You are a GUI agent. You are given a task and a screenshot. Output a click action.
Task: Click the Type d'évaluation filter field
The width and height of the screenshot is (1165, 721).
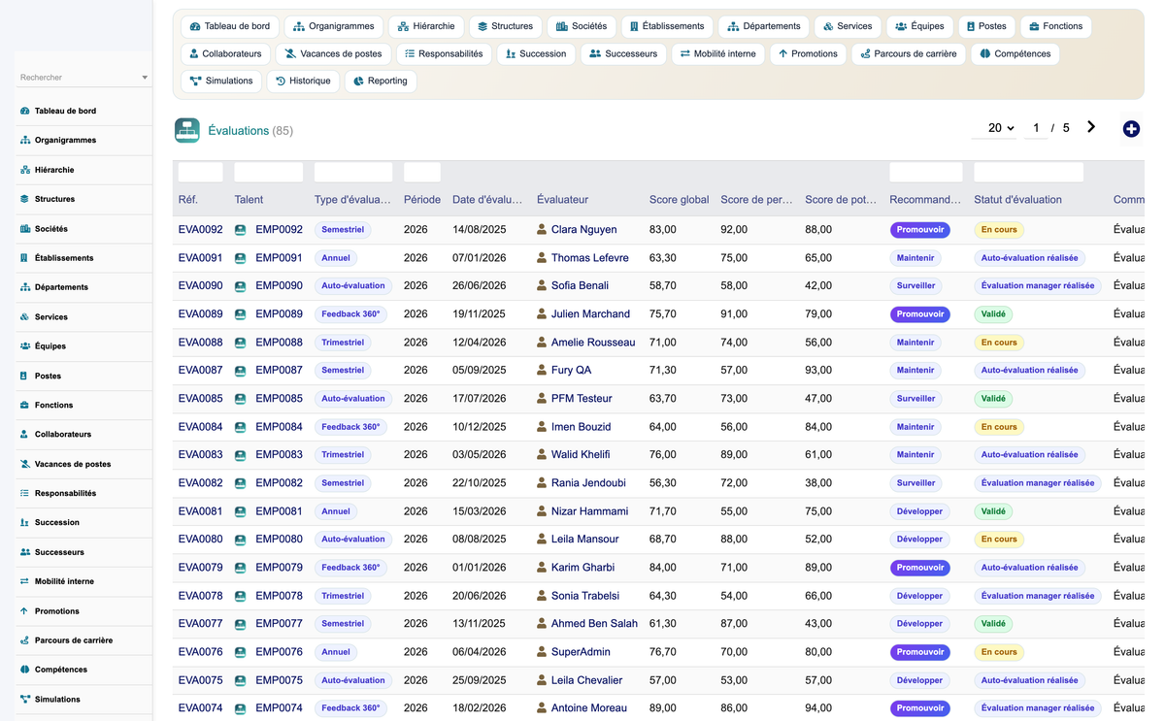pos(353,173)
